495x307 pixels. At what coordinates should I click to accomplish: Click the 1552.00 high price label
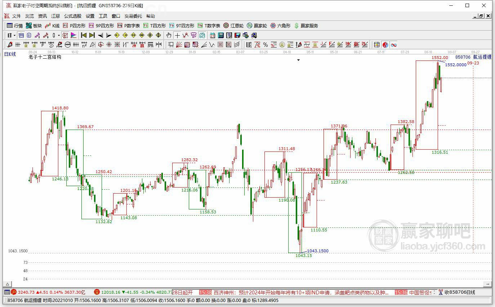click(440, 58)
